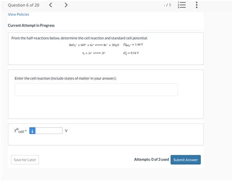This screenshot has height=181, width=233.
Task: Submit the answer with Submit Answer
Action: (x=185, y=160)
